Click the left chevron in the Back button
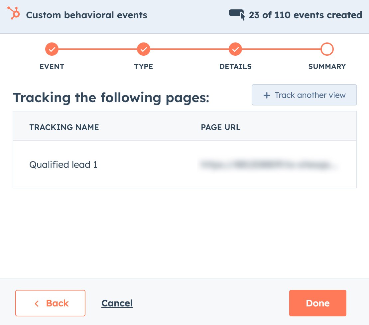 tap(37, 303)
